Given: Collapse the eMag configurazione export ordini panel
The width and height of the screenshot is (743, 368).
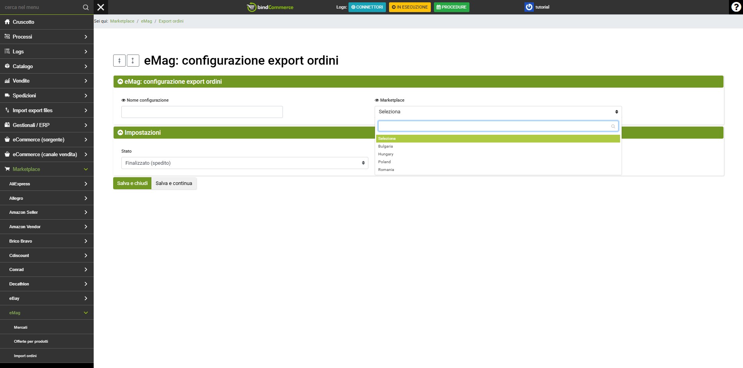Looking at the screenshot, I should [x=121, y=82].
